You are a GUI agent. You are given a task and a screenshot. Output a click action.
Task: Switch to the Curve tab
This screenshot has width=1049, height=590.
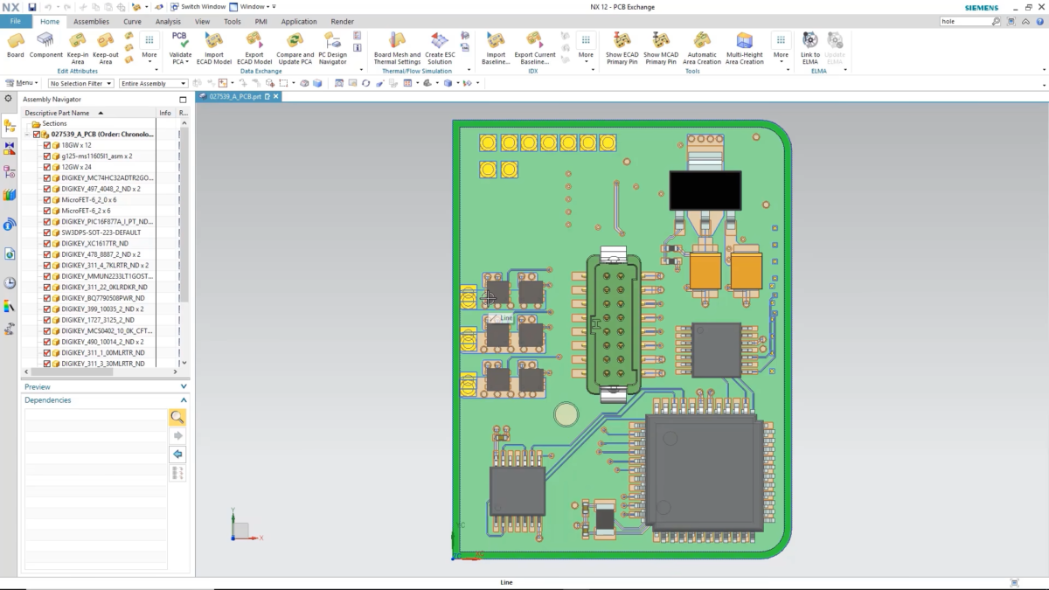[x=132, y=21]
